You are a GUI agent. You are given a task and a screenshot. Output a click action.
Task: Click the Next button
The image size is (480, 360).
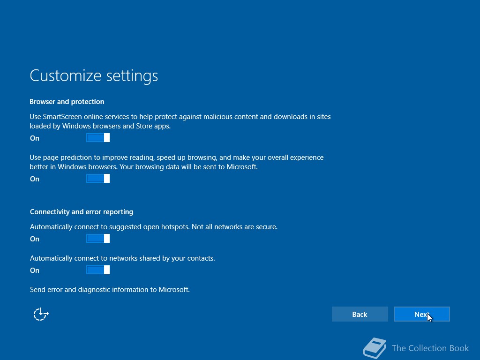point(421,314)
